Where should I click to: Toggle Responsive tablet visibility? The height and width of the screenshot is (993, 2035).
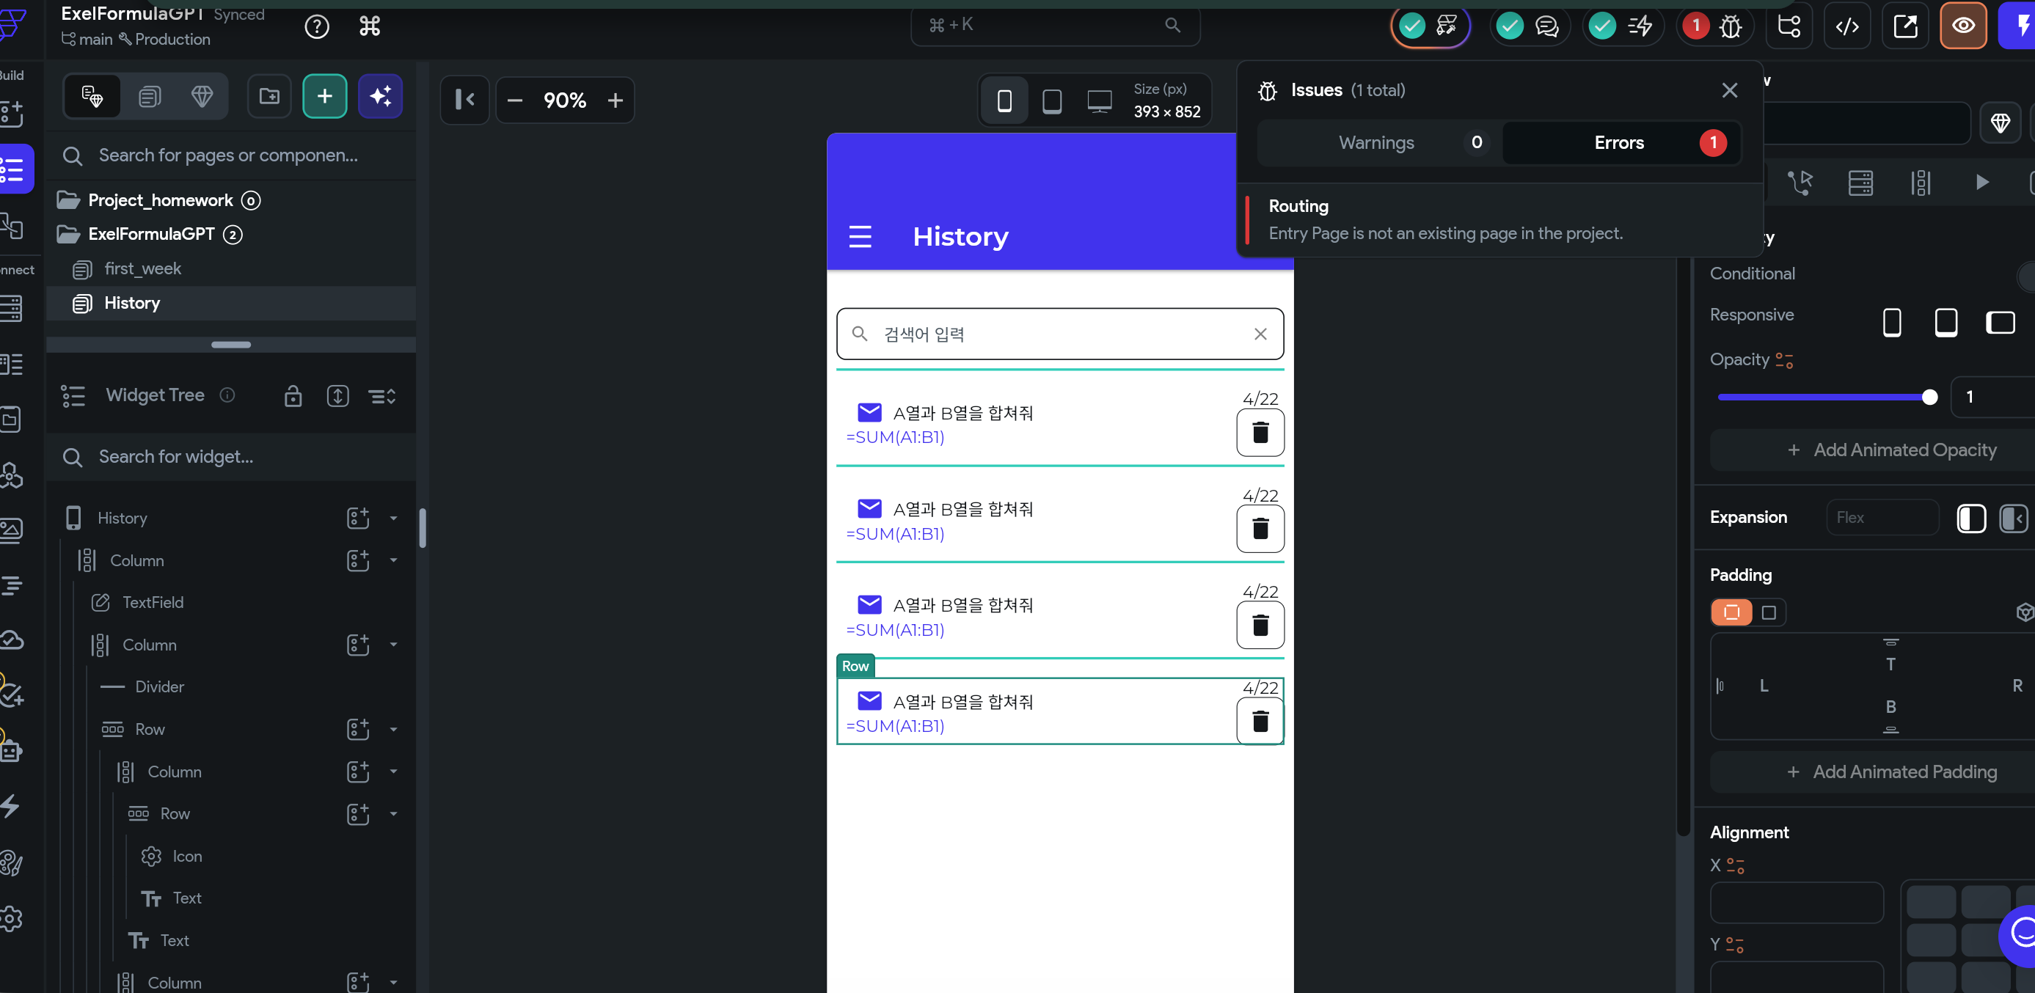point(1945,322)
